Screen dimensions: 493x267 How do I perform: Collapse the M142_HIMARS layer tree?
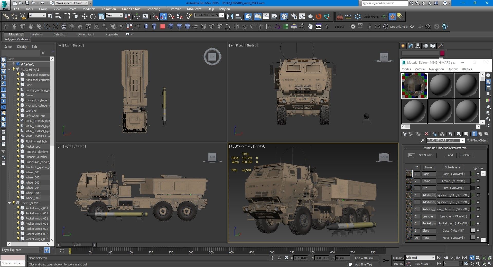10,69
